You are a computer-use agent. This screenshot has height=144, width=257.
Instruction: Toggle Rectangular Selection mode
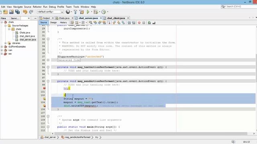(x=108, y=23)
